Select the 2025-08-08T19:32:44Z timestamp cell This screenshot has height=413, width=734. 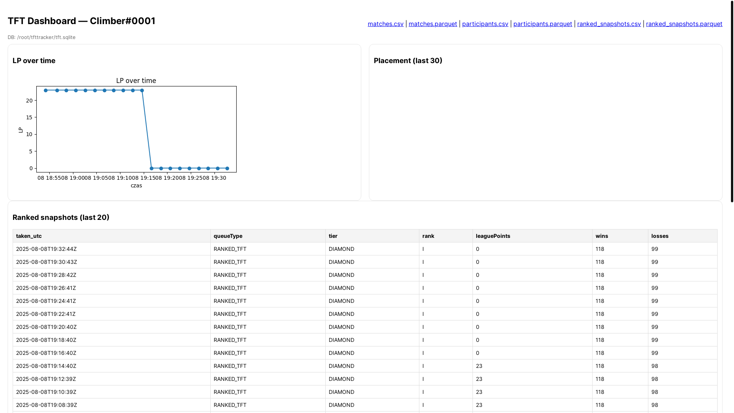[x=112, y=249]
